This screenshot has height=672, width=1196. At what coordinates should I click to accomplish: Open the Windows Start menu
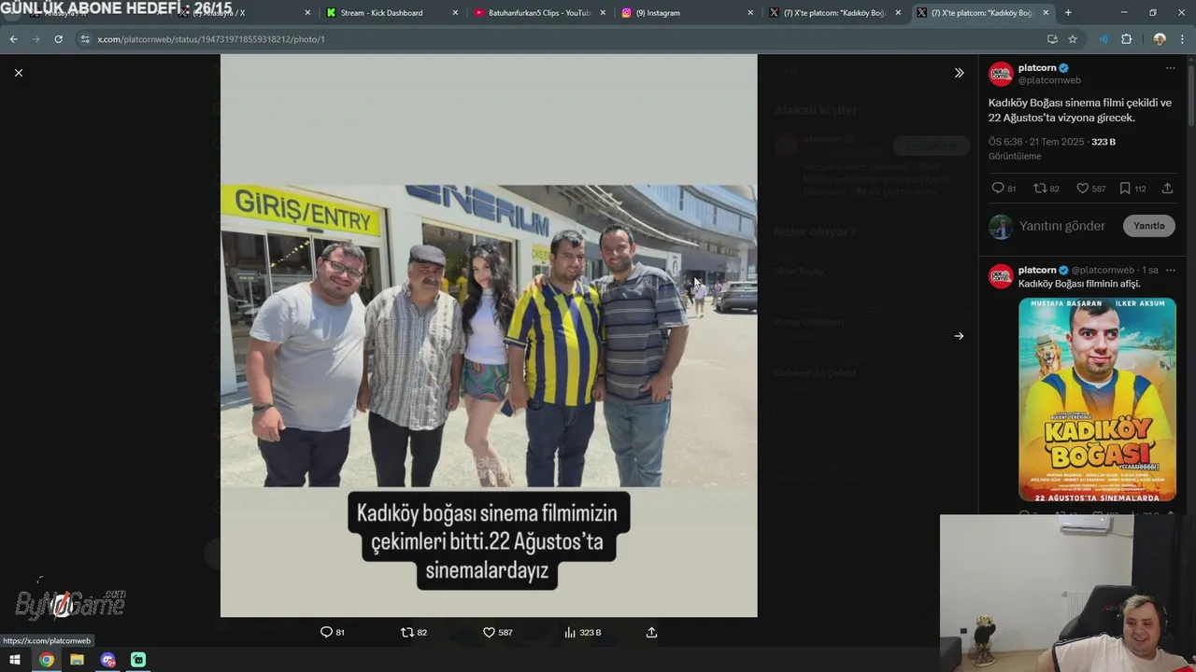pyautogui.click(x=15, y=660)
